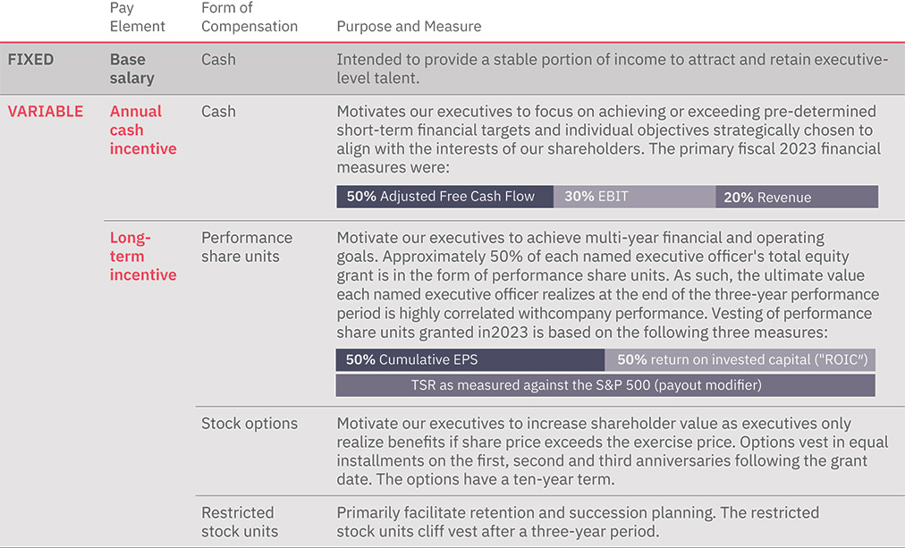
Task: Click the 20% Revenue bar segment
Action: tap(796, 197)
